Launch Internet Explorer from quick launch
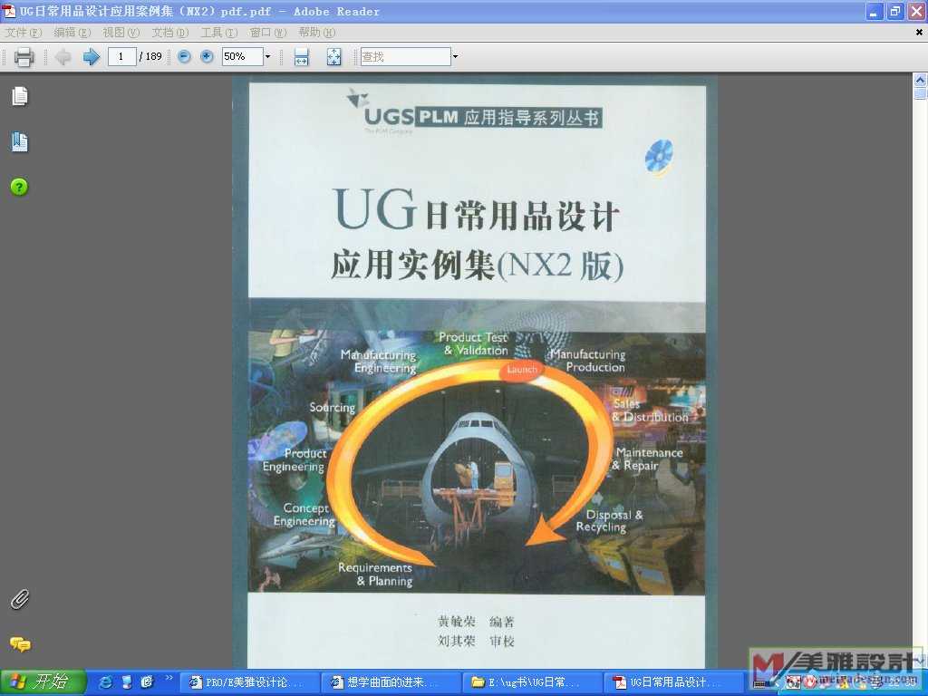 (106, 681)
